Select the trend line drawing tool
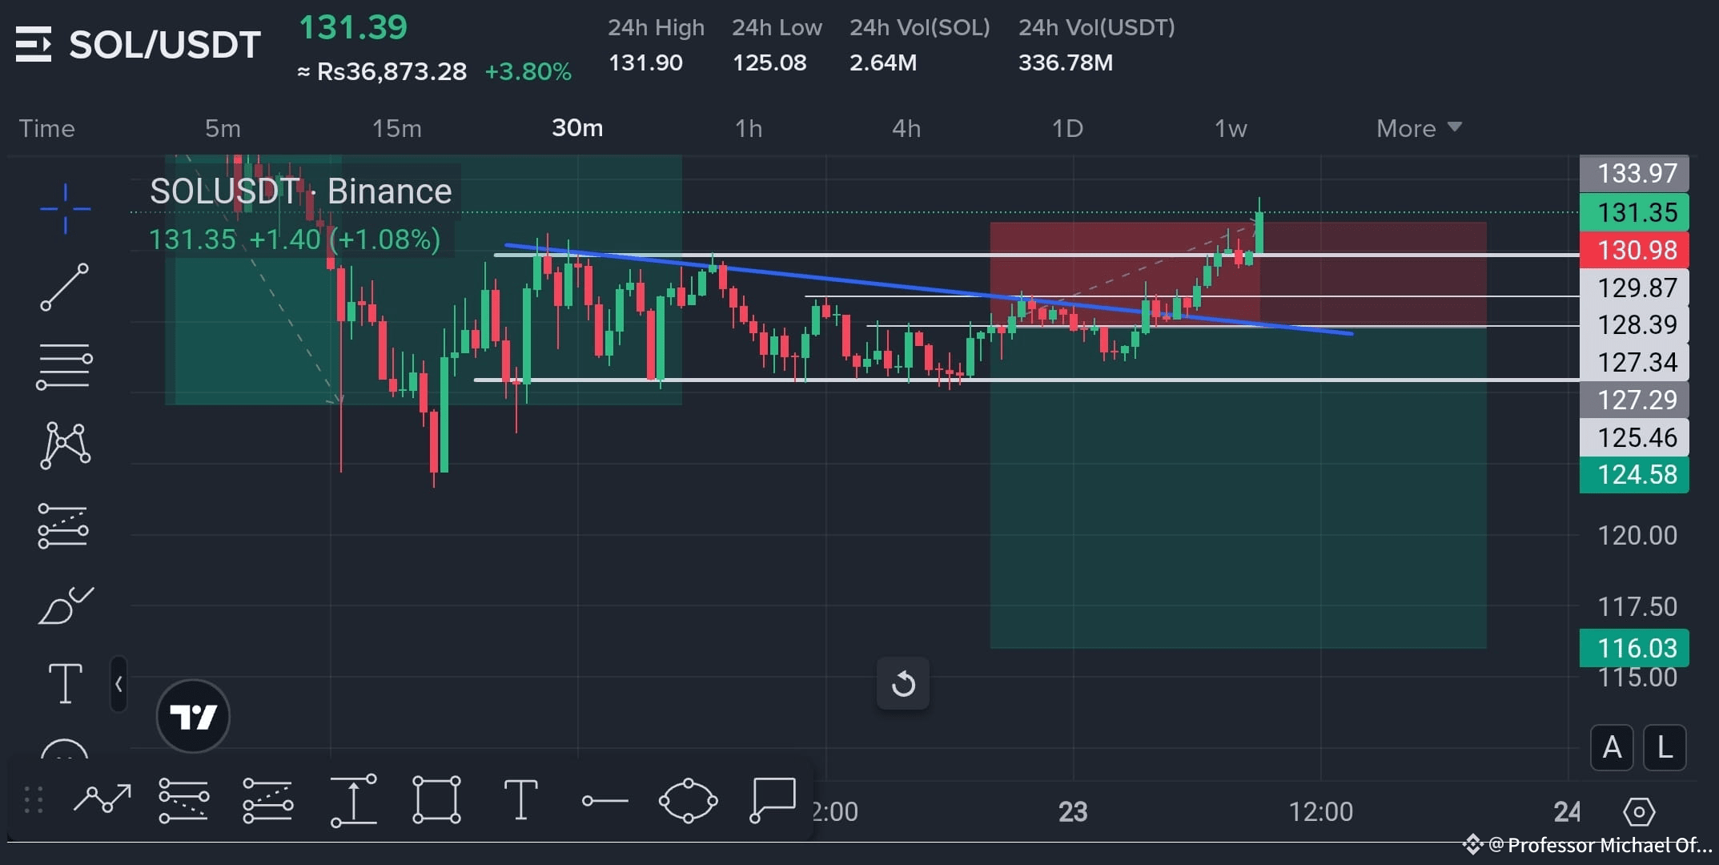 coord(65,287)
